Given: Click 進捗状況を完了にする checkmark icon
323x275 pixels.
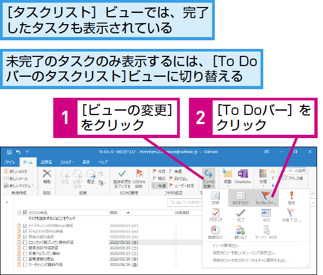Looking at the screenshot, I should click(122, 173).
